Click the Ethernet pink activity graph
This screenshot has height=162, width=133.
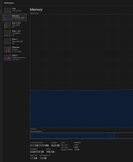[7, 50]
